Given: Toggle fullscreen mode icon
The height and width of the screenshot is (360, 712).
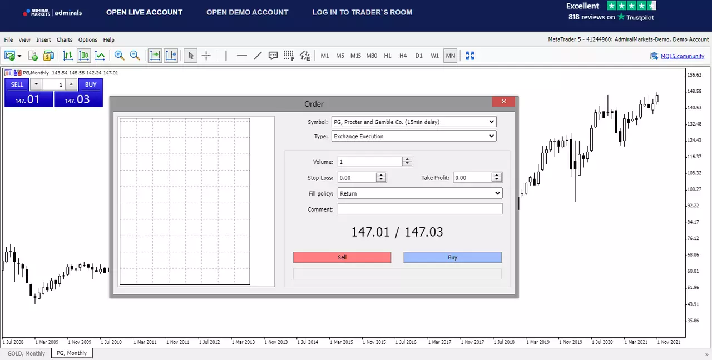Looking at the screenshot, I should 470,56.
